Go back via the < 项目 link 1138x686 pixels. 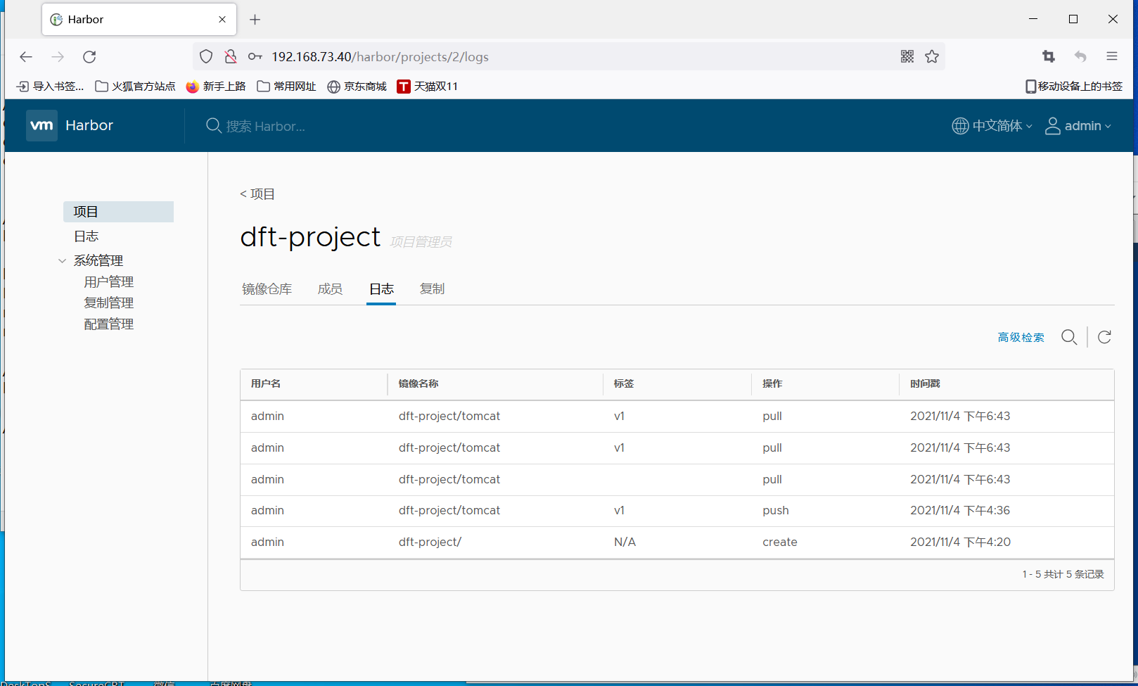tap(257, 194)
